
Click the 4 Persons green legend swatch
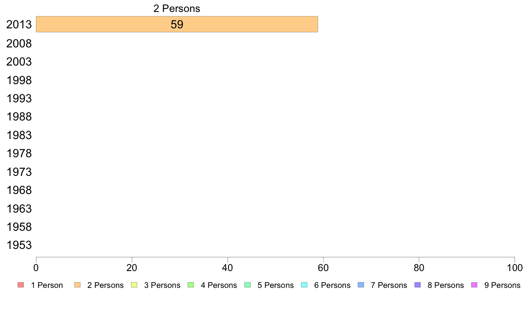click(x=191, y=285)
